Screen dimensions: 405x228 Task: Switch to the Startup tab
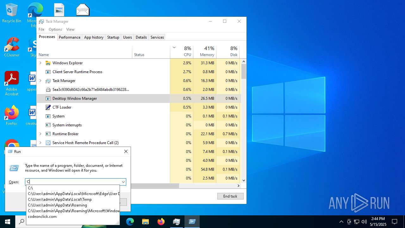pyautogui.click(x=113, y=37)
